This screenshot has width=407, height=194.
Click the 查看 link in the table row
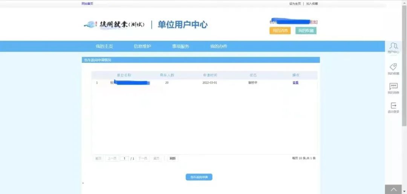coord(295,82)
